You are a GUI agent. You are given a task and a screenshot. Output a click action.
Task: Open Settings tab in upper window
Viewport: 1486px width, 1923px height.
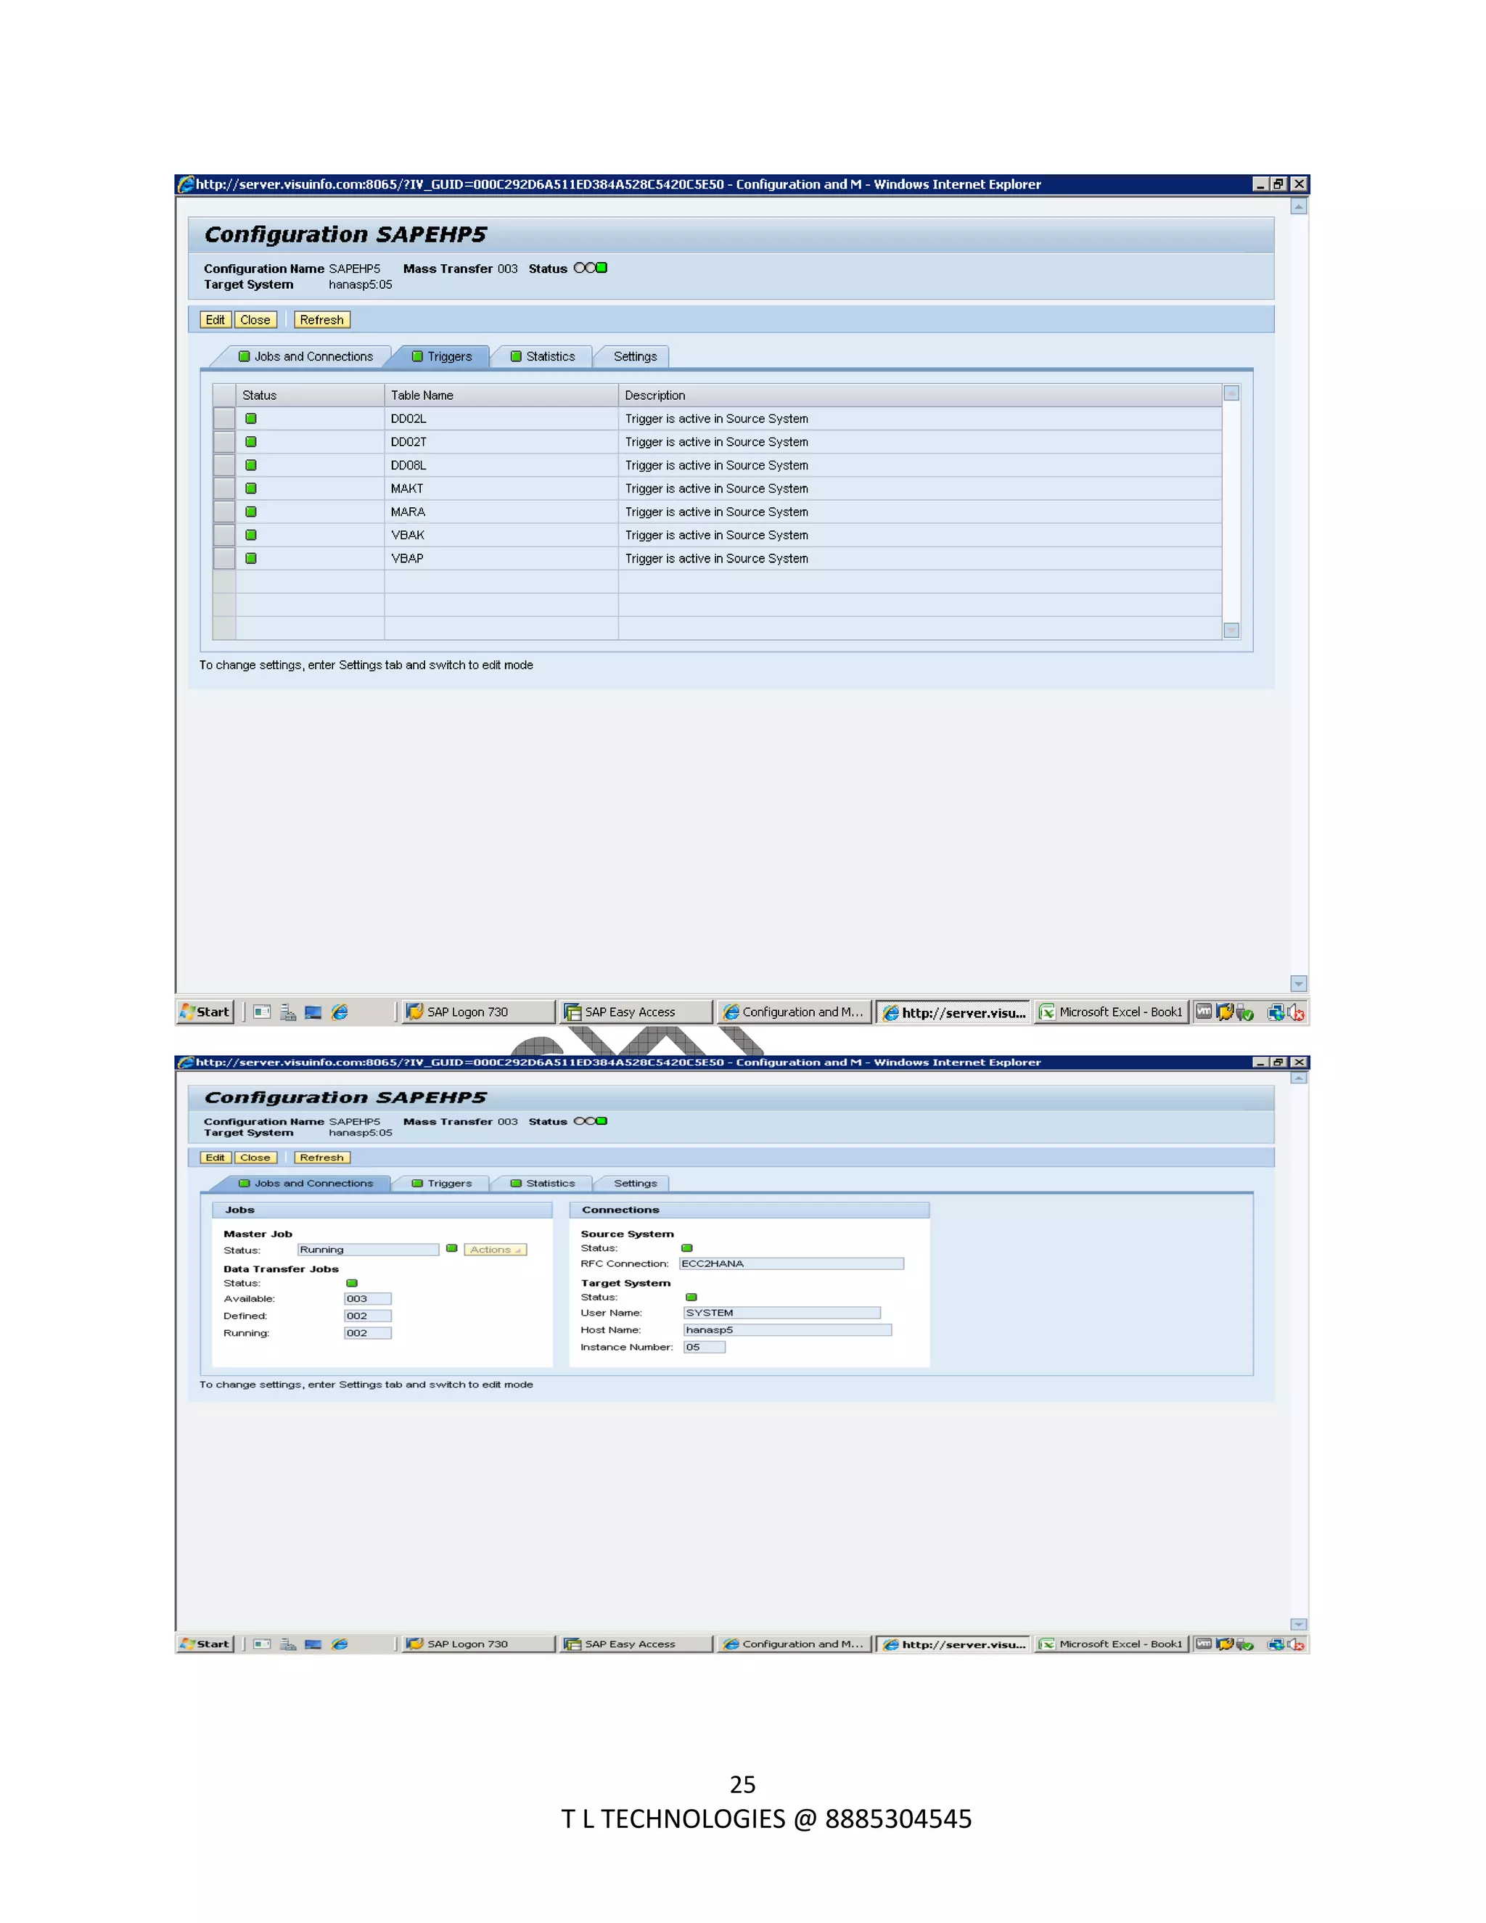pyautogui.click(x=635, y=356)
